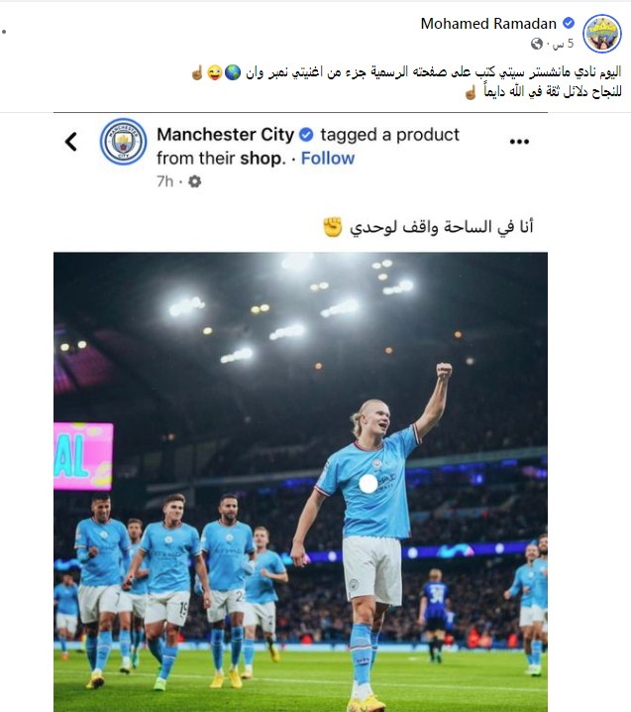This screenshot has width=631, height=712.
Task: Open the shop link in the post header
Action: (263, 158)
